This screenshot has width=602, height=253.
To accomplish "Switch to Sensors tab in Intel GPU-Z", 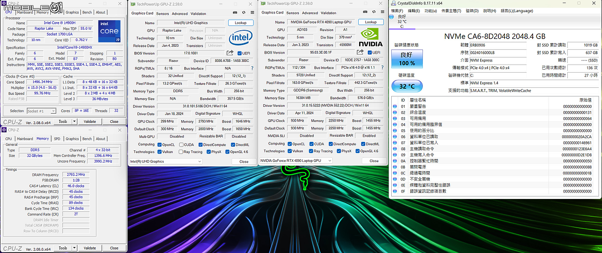I will click(163, 13).
